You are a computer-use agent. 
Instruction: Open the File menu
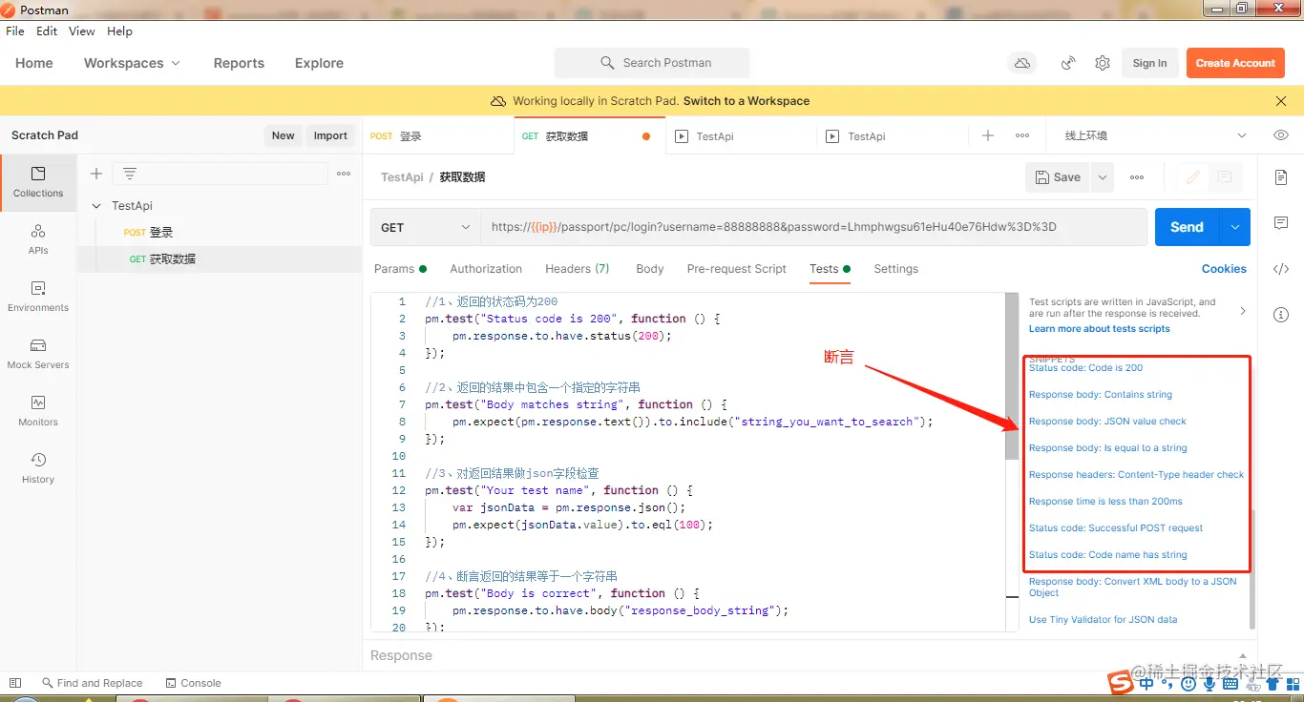pos(15,31)
